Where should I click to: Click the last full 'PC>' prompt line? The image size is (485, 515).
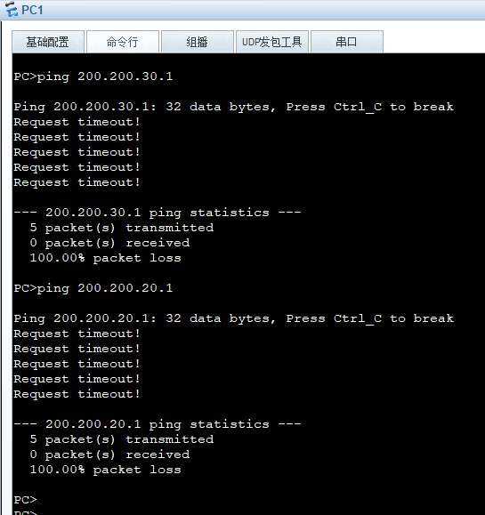point(25,500)
